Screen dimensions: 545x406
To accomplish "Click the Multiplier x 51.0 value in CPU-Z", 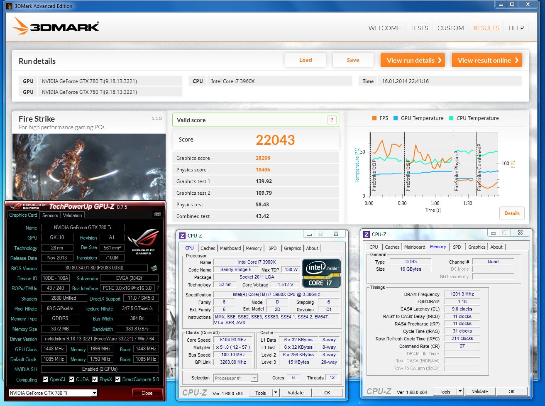I will click(233, 347).
